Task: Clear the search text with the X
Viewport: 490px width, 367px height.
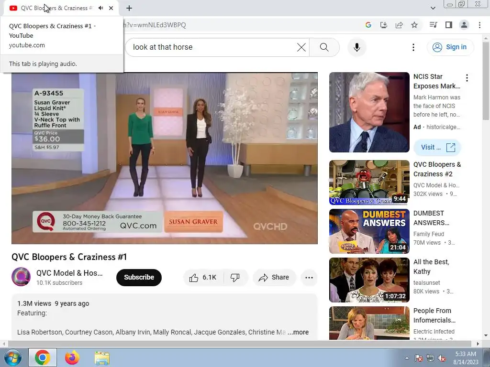Action: click(x=301, y=47)
